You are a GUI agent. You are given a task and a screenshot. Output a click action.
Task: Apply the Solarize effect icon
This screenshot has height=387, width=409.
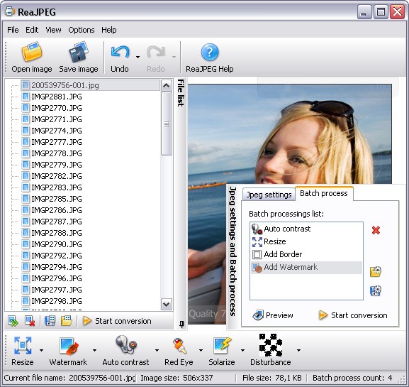point(222,345)
